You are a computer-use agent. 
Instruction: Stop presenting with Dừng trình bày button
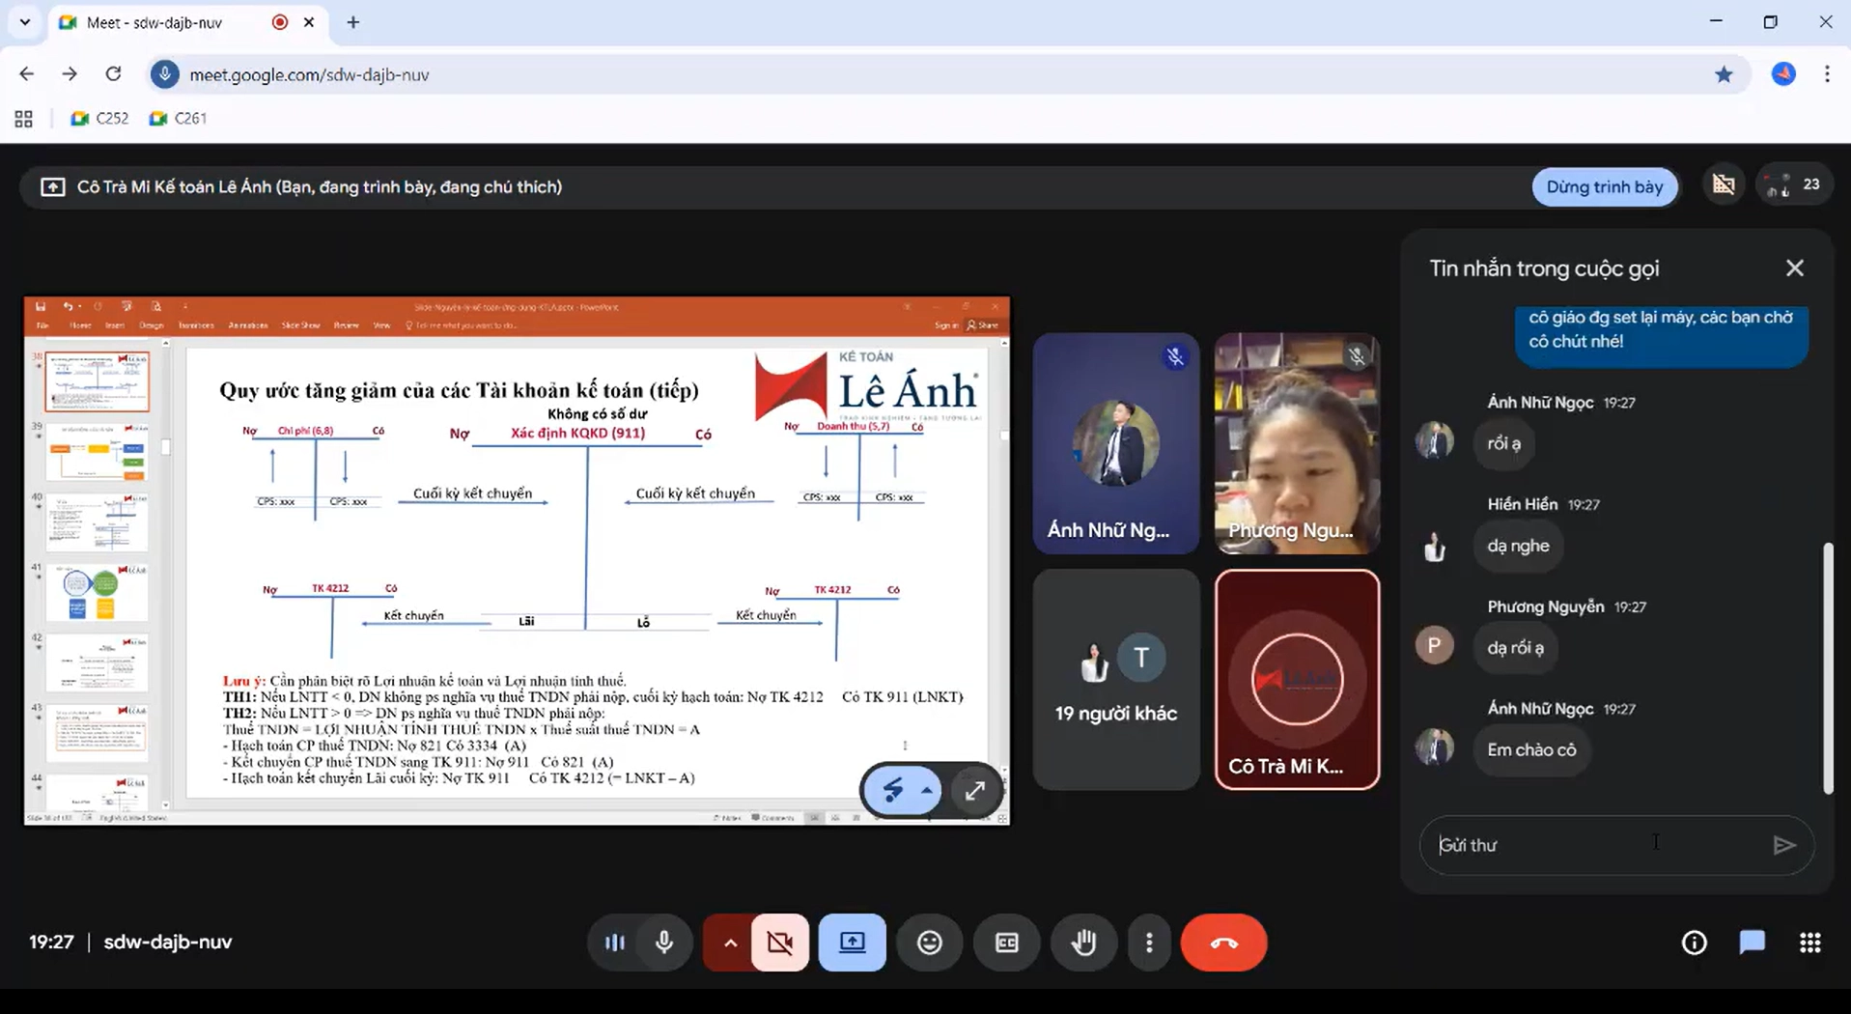pos(1605,187)
